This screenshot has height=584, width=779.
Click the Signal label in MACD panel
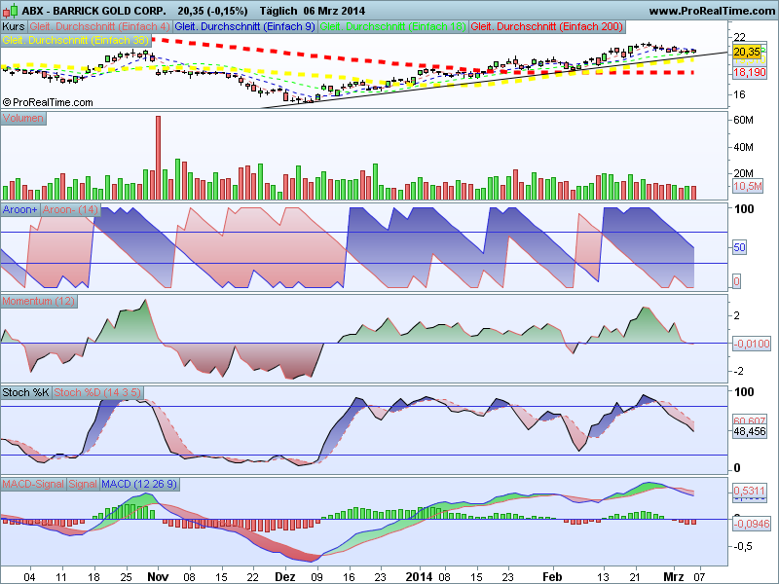coord(83,484)
